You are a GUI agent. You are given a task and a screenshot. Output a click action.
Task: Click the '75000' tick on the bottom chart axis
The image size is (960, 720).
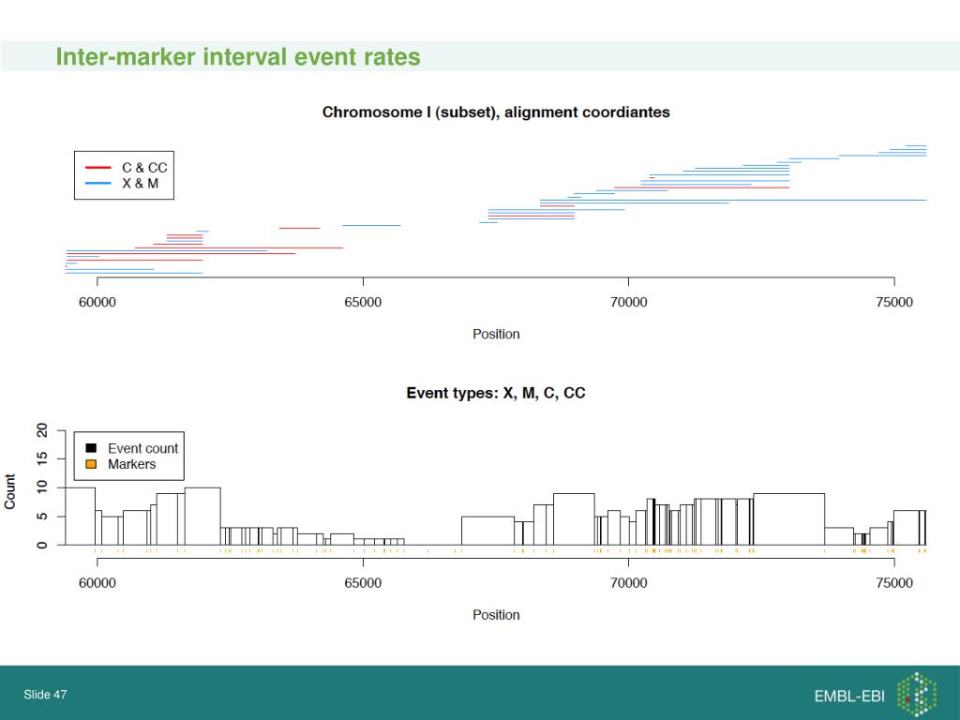pyautogui.click(x=894, y=583)
